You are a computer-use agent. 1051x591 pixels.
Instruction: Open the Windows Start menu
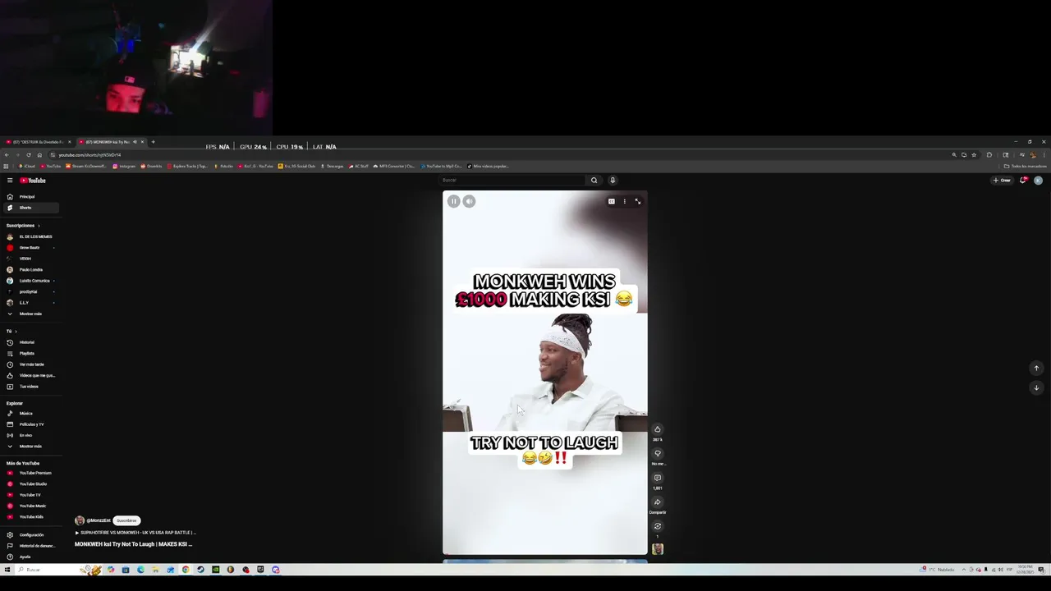point(7,570)
